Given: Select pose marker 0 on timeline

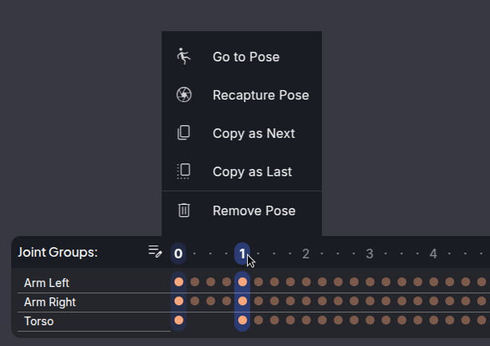Looking at the screenshot, I should [178, 254].
